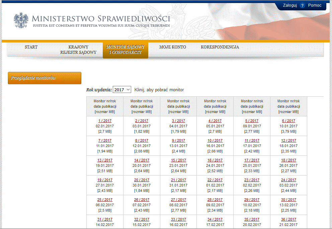Click the Zaloguj login link
The height and width of the screenshot is (229, 332).
point(290,5)
